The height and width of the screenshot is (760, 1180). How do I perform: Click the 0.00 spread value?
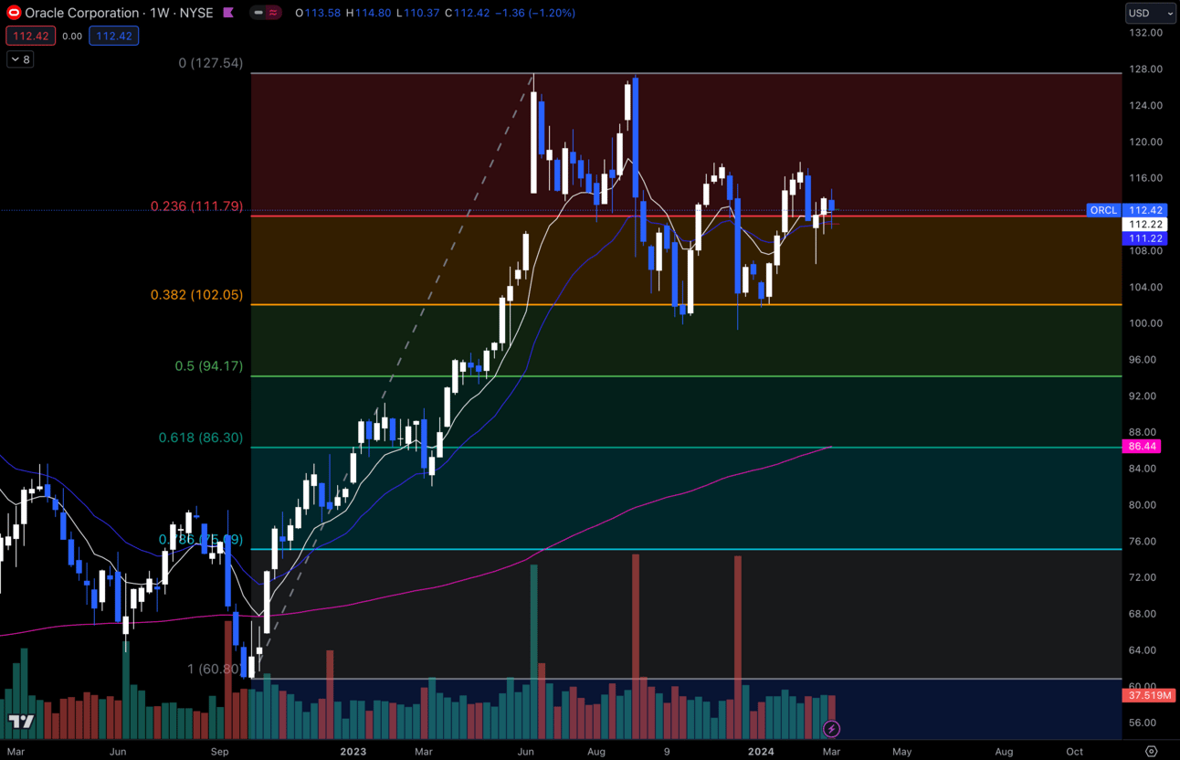pyautogui.click(x=72, y=37)
